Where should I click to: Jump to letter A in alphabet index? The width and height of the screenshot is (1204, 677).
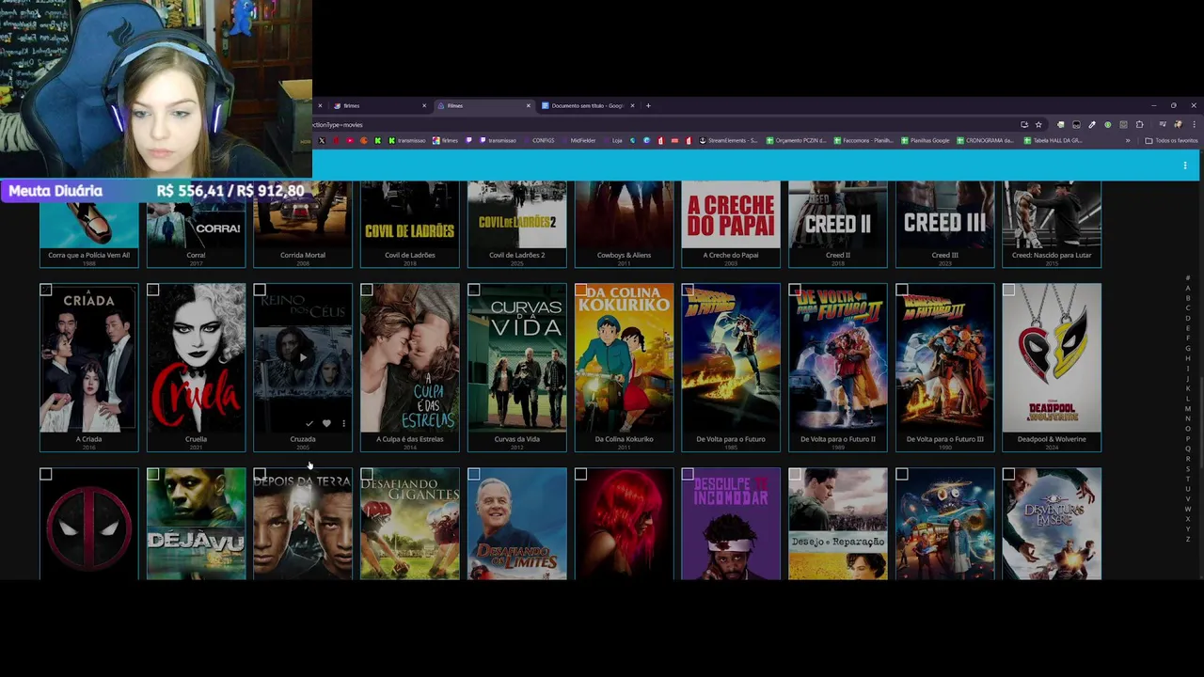[x=1188, y=289]
